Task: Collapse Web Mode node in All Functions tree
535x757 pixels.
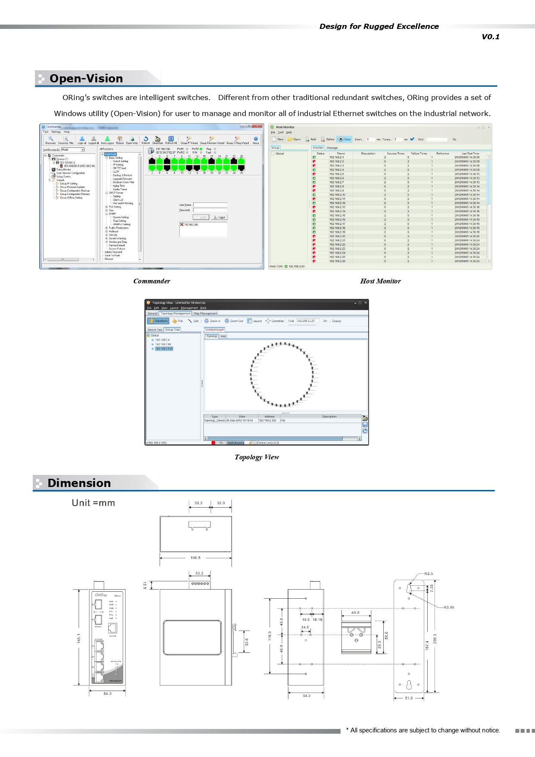Action: 102,154
